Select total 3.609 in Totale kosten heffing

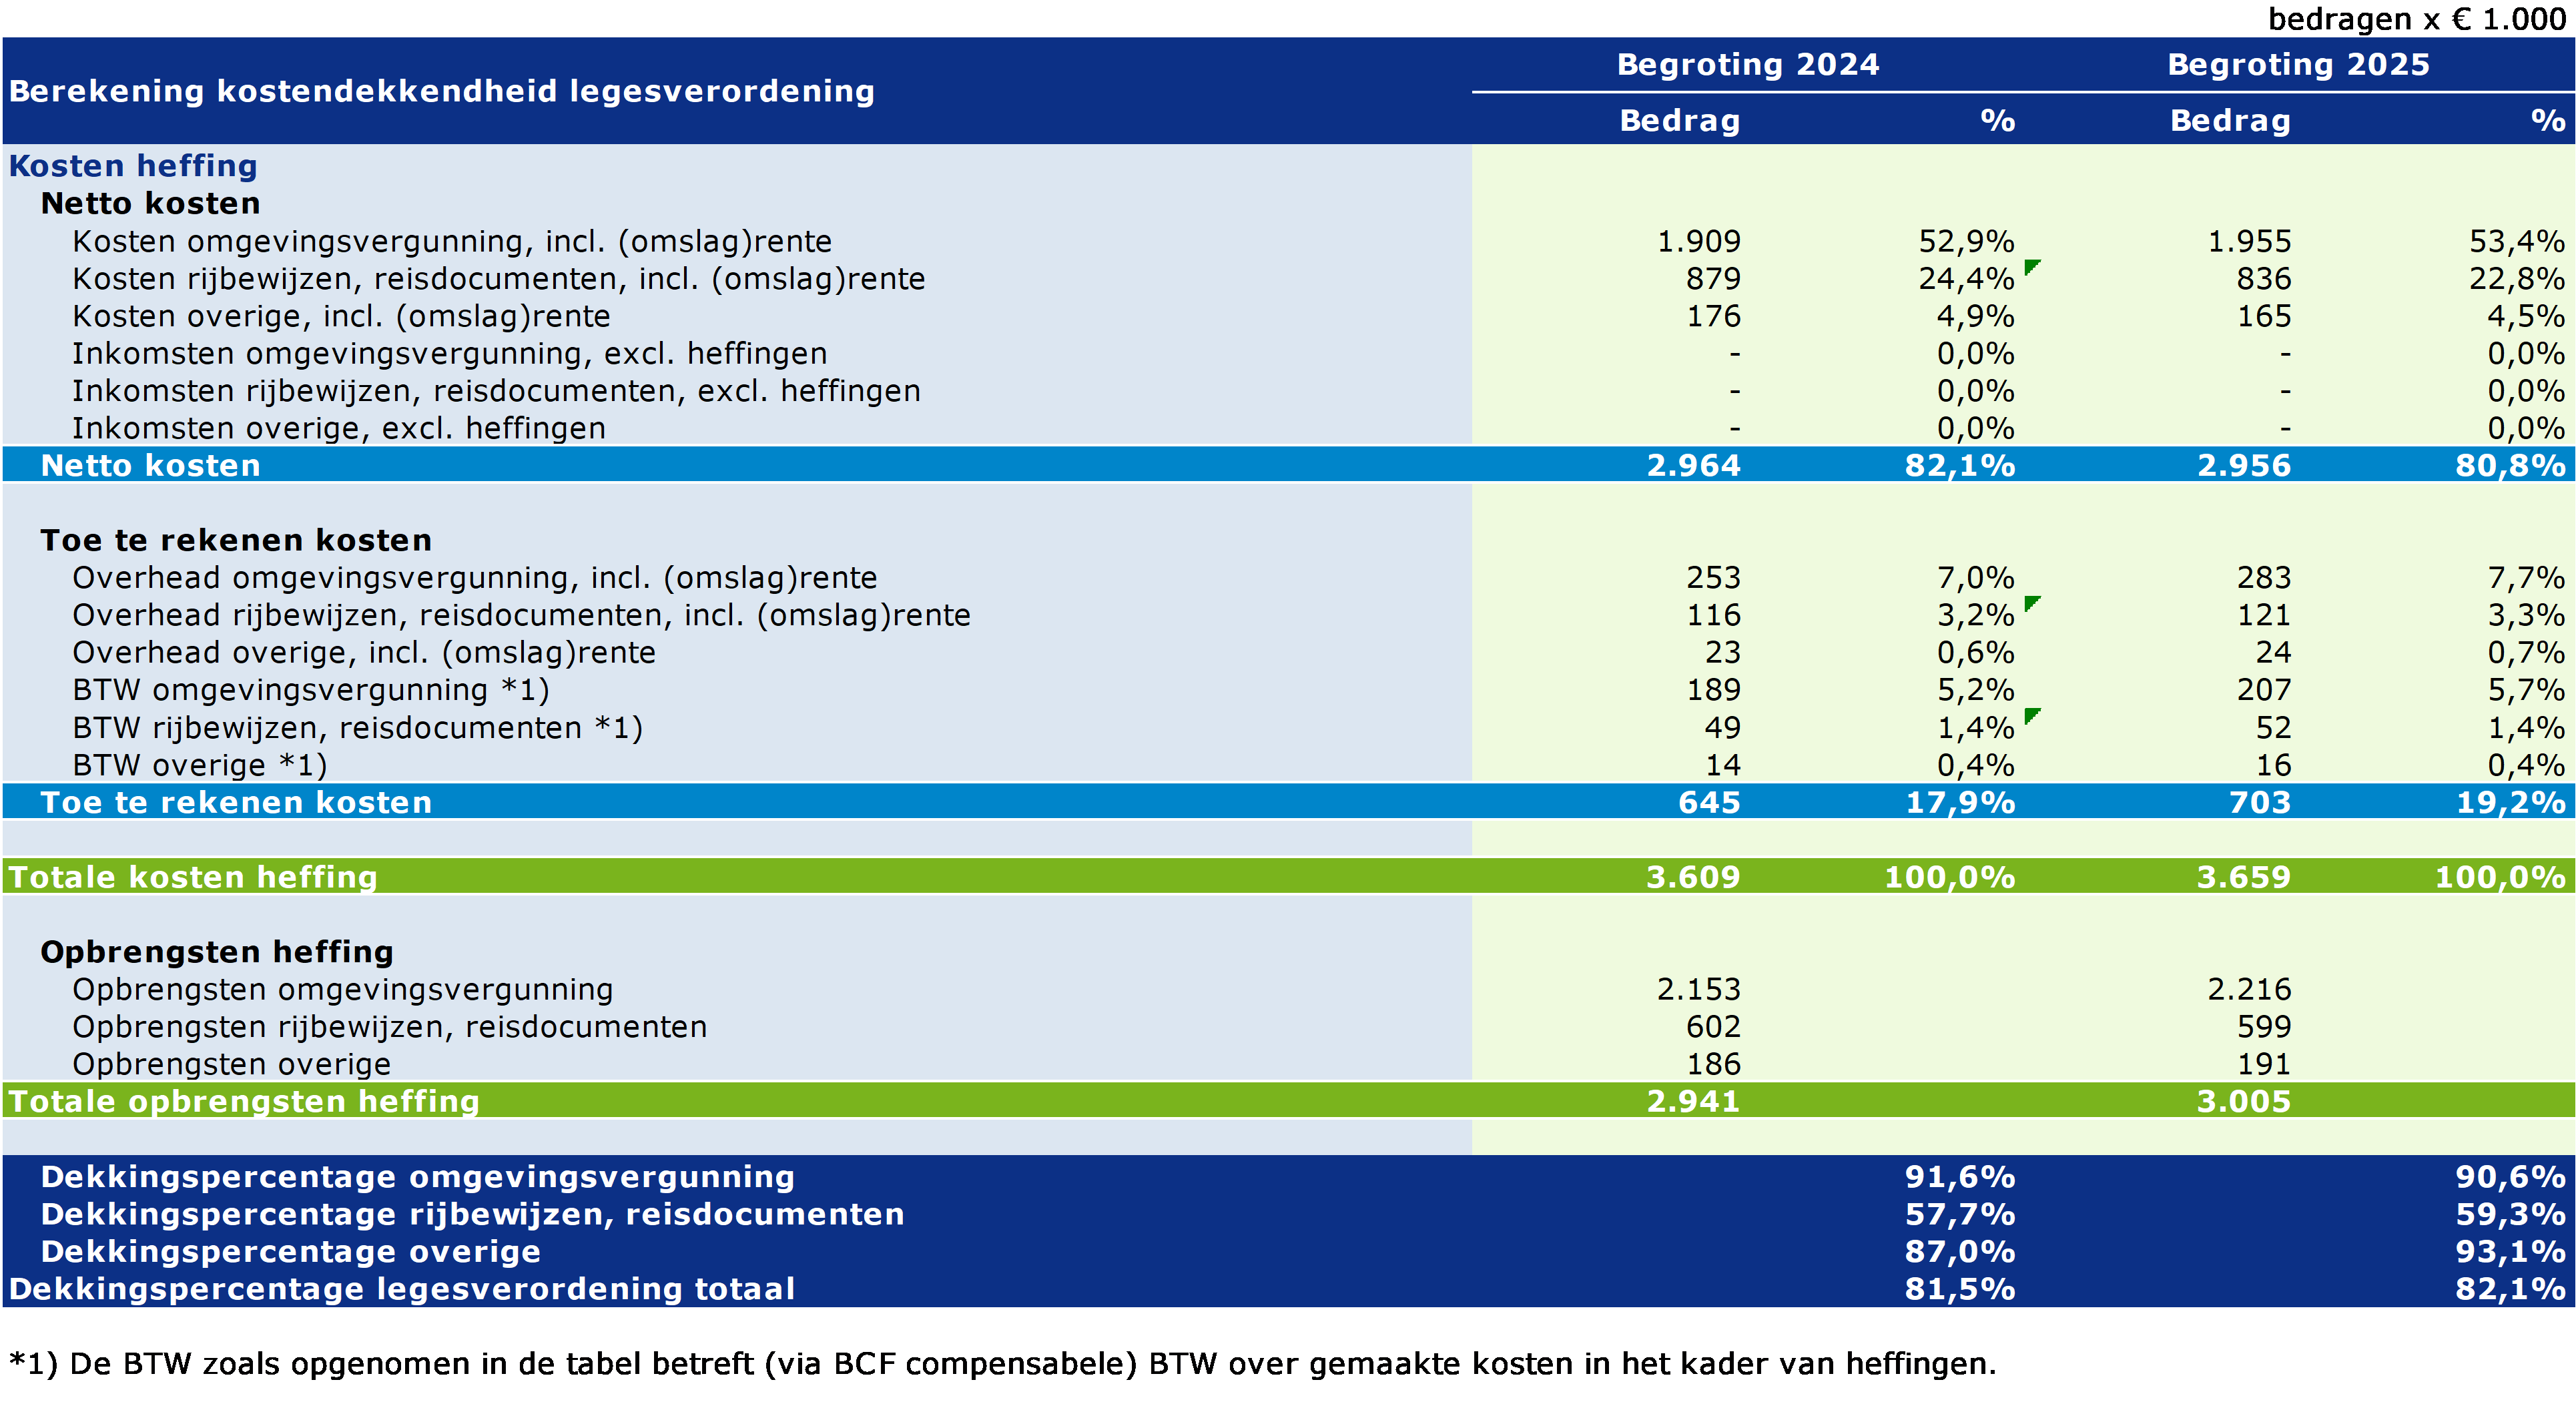pyautogui.click(x=1693, y=878)
